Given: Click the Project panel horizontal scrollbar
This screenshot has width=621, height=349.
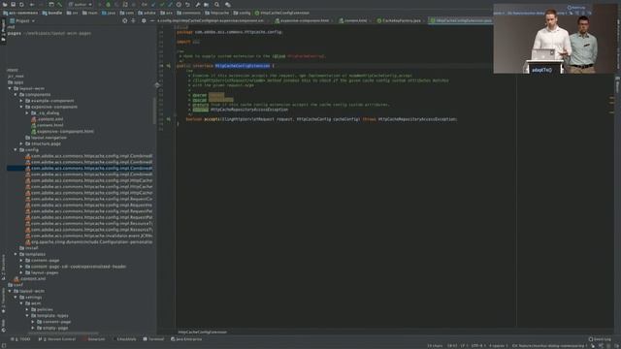Looking at the screenshot, I should click(x=63, y=333).
